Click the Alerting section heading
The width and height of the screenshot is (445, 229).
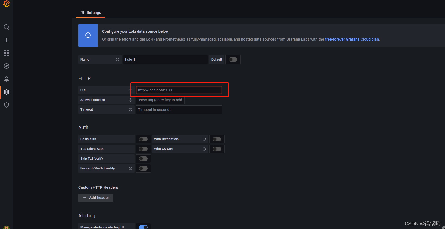click(87, 216)
